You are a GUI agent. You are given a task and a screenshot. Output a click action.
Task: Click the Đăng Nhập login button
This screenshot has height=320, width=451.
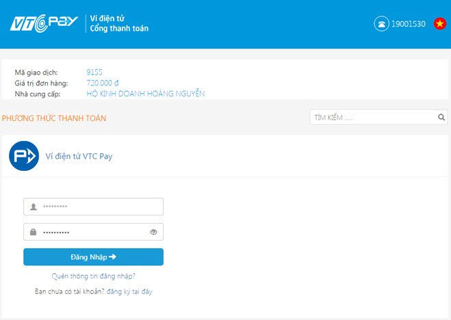94,257
